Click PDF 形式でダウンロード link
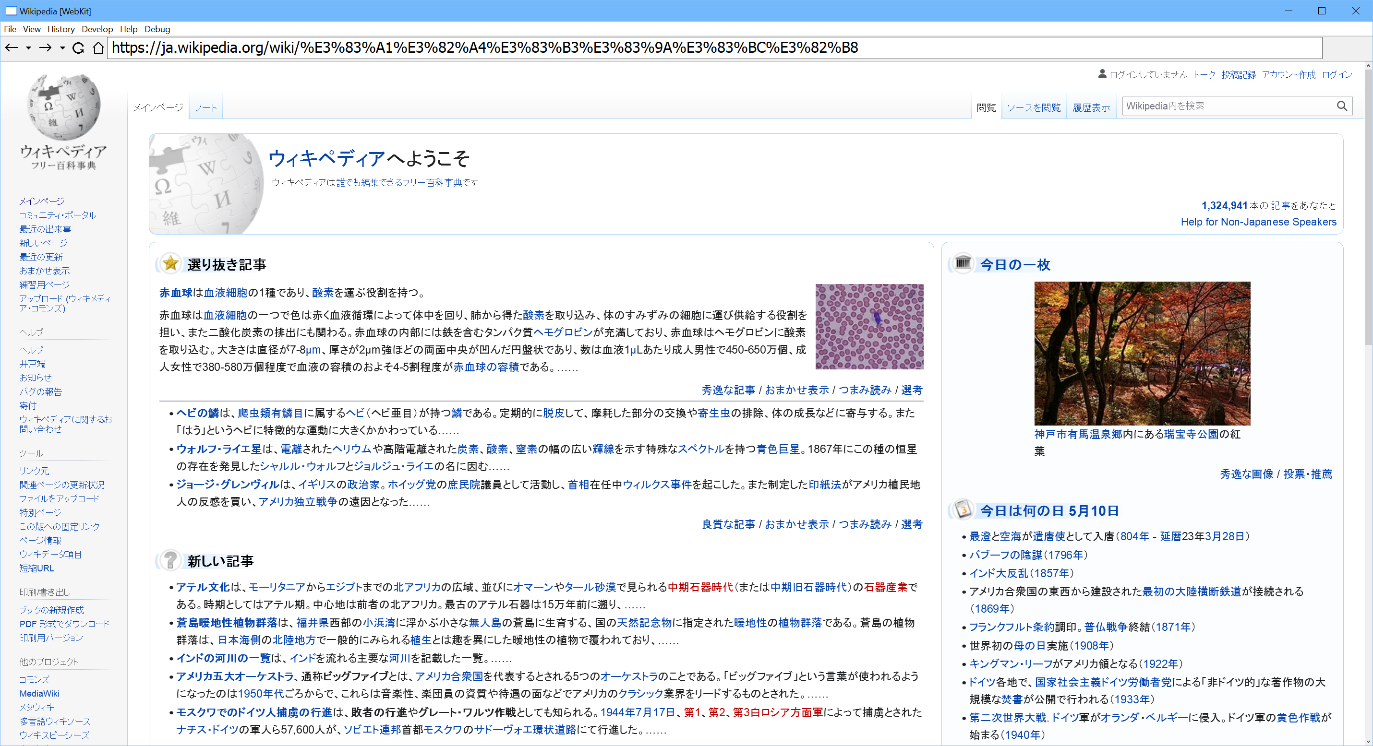Screen dimensions: 1373x746 [x=64, y=624]
